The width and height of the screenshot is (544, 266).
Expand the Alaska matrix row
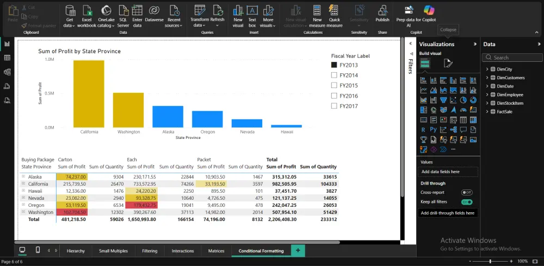23,176
